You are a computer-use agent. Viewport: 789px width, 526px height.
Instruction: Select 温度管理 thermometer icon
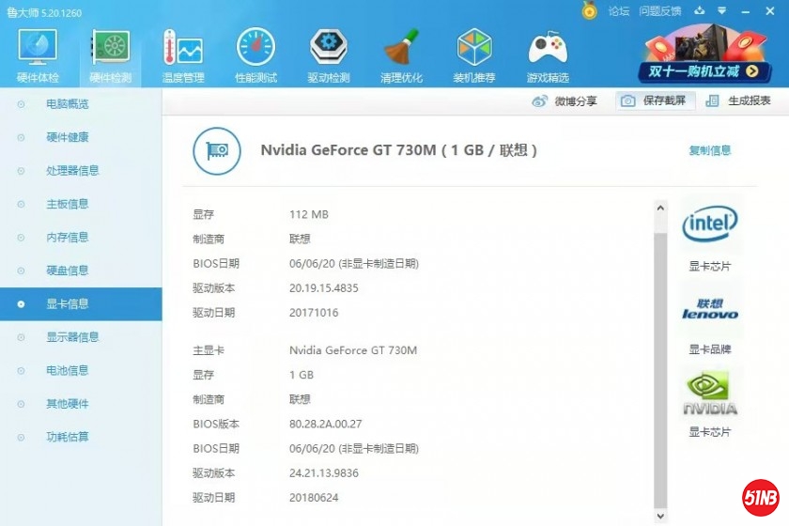tap(183, 54)
